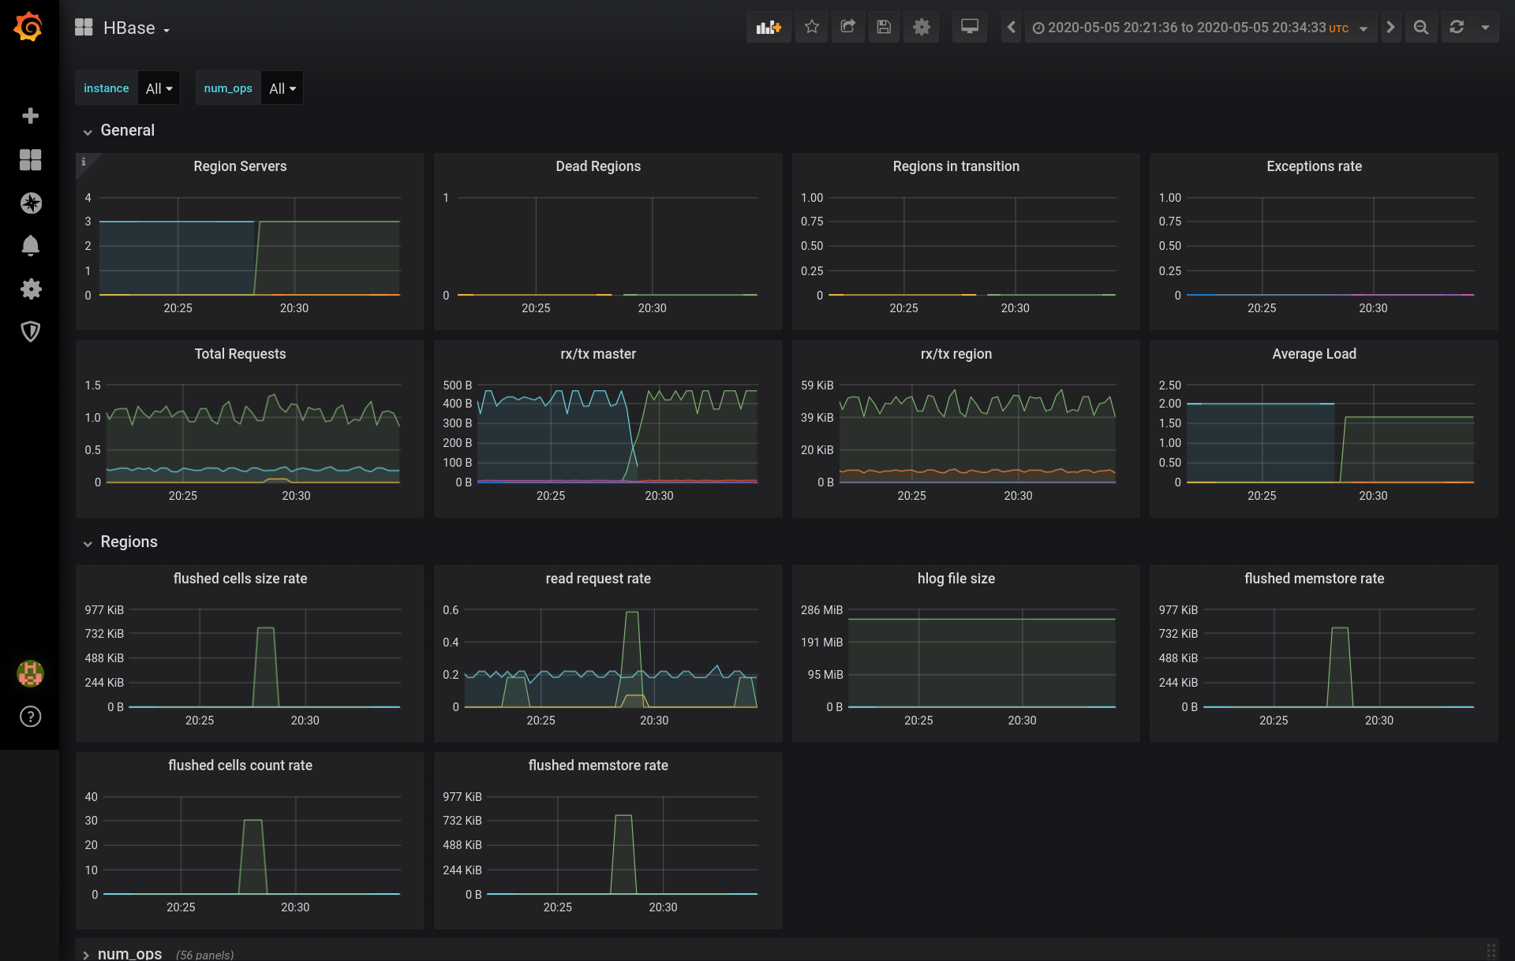Open dashboard settings gear in toolbar
1515x961 pixels.
(x=921, y=28)
